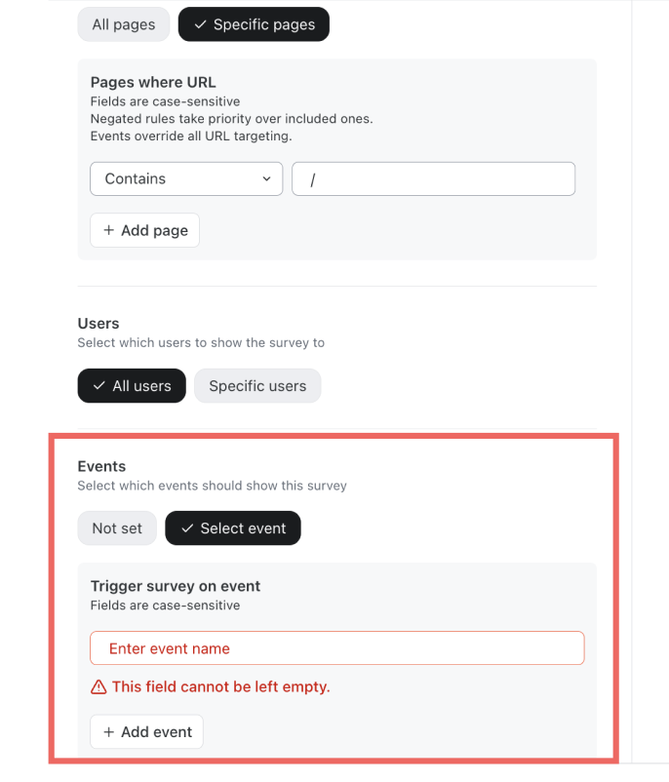The width and height of the screenshot is (669, 782).
Task: Pick the All users option
Action: (132, 385)
